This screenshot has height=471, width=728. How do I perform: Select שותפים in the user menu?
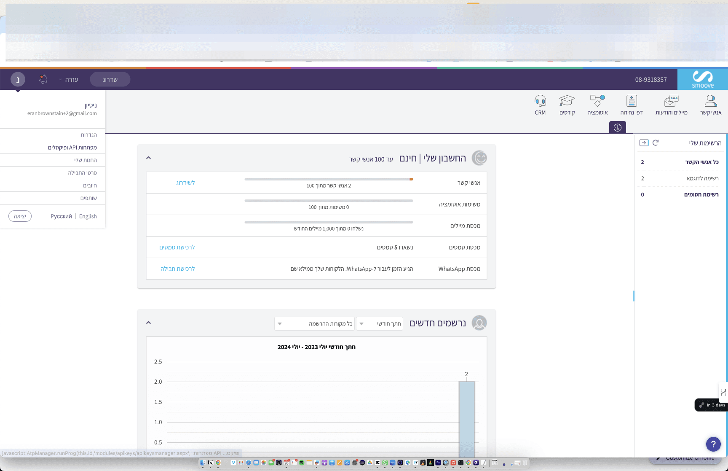(x=53, y=198)
